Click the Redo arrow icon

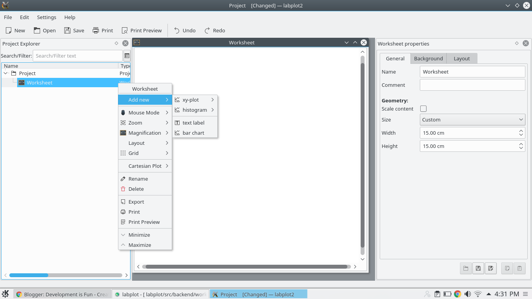pos(207,30)
